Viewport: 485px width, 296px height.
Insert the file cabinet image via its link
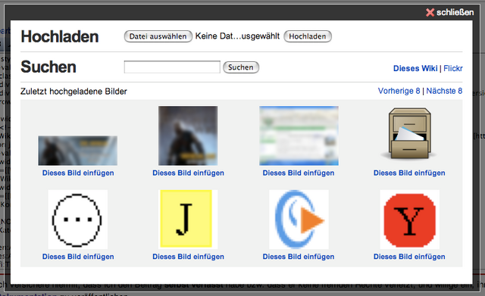(x=409, y=173)
